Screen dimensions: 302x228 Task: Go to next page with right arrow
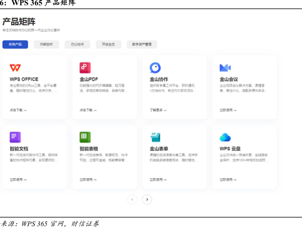point(147,199)
